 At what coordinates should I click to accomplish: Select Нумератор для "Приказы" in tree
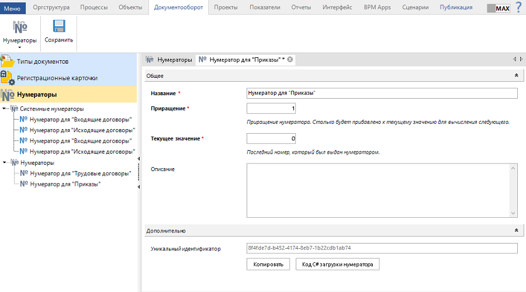pos(65,184)
